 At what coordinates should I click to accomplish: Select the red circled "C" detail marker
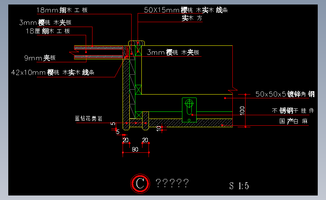[140, 183]
